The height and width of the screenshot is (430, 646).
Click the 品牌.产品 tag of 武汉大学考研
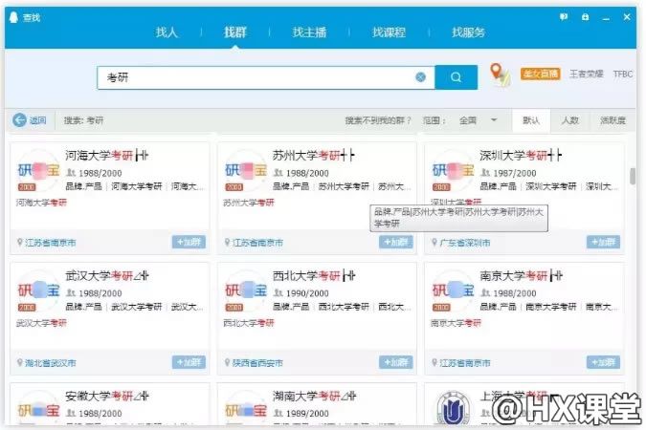tap(83, 307)
